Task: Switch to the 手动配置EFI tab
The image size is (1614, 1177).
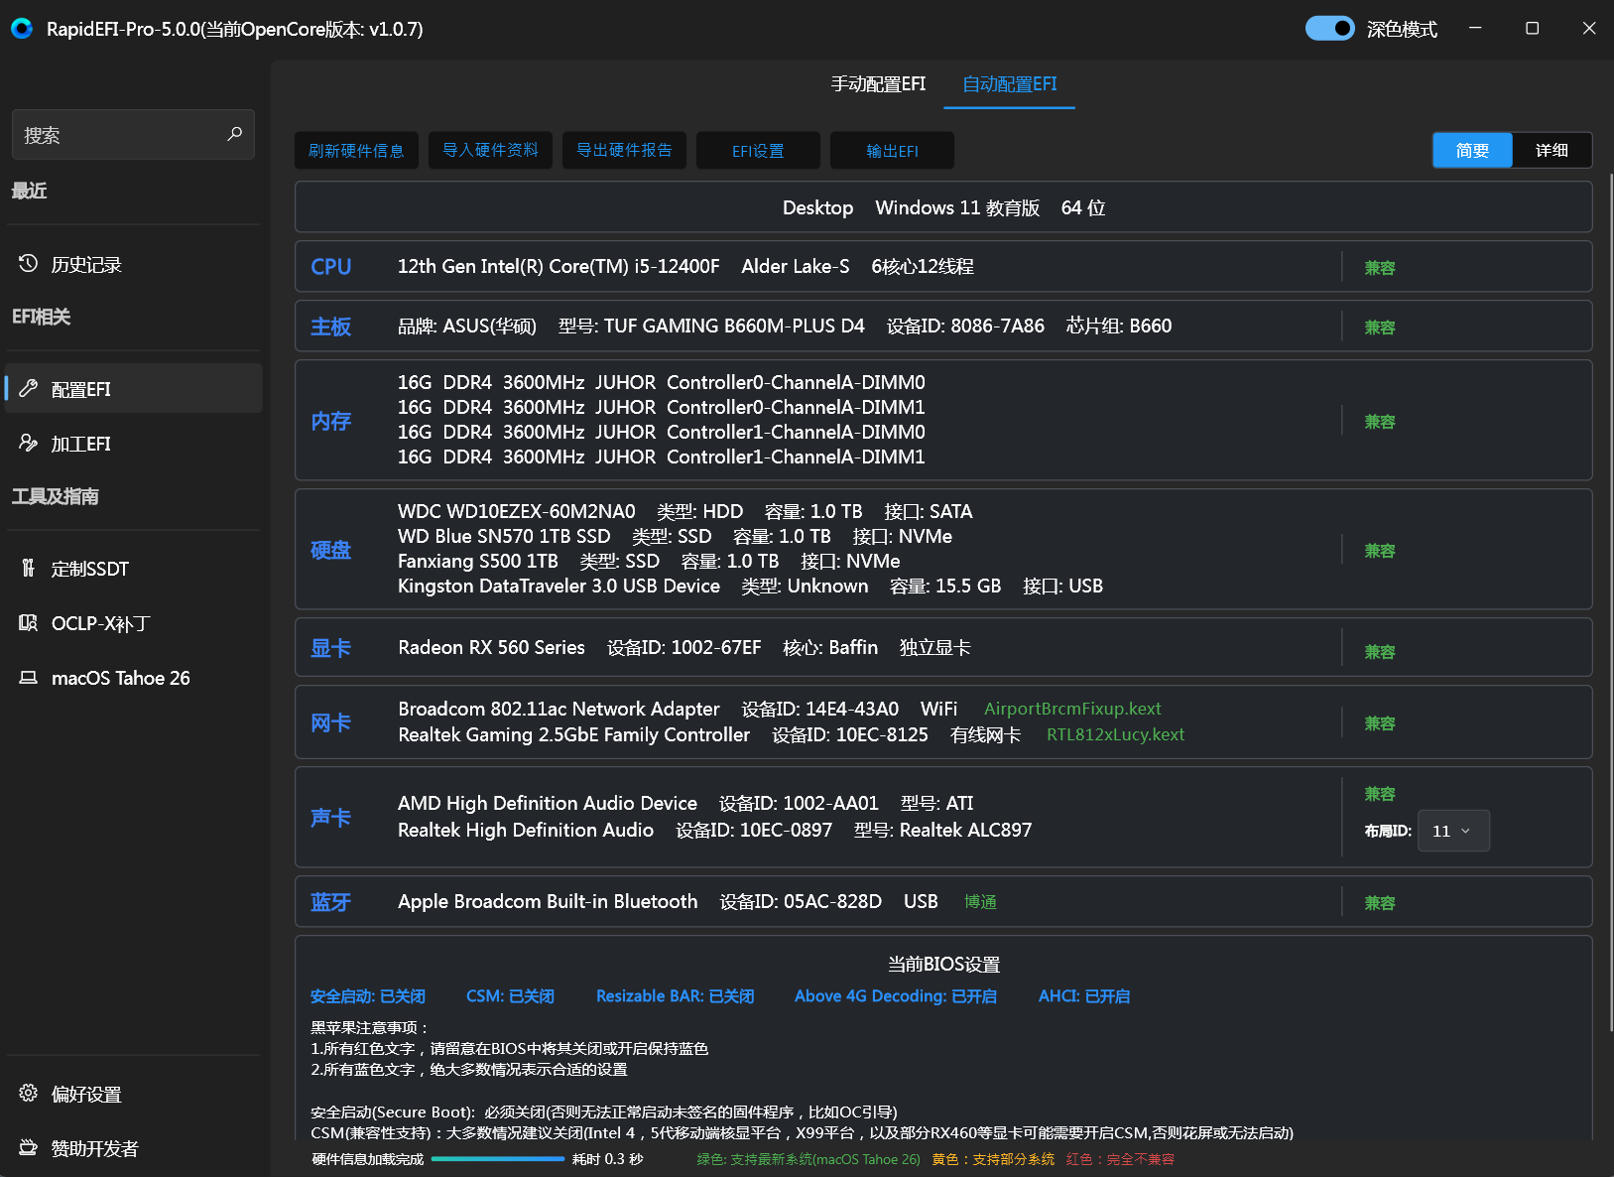Action: tap(878, 84)
